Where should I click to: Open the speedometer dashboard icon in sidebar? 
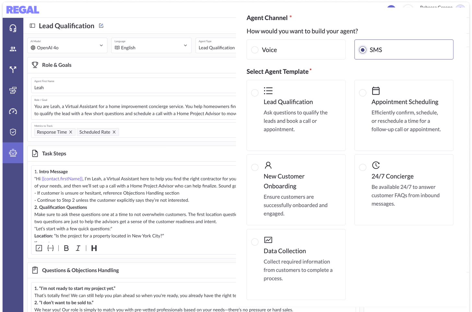click(x=13, y=111)
